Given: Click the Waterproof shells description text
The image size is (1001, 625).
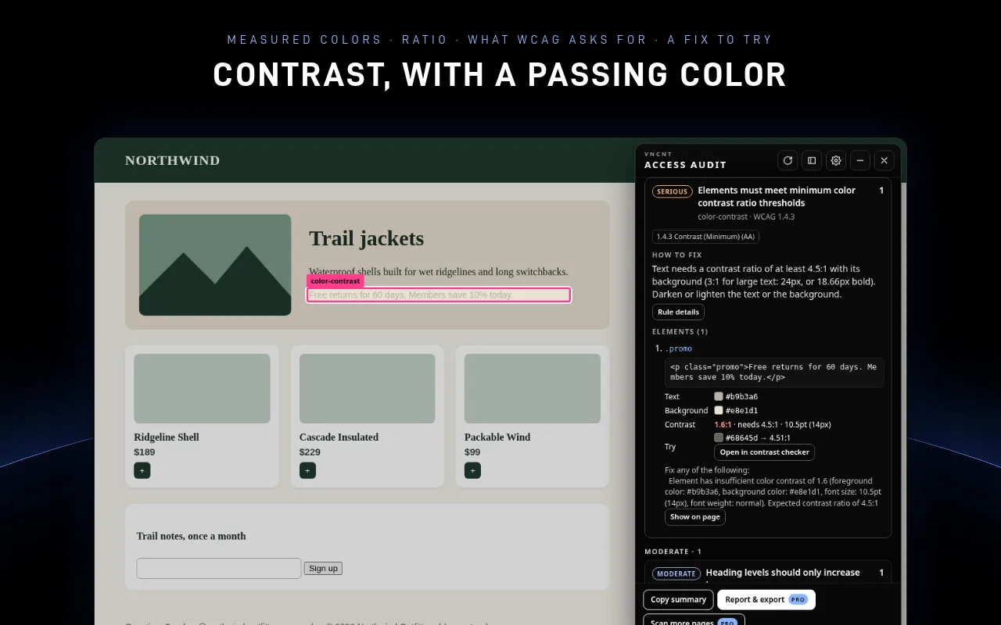Looking at the screenshot, I should [x=439, y=272].
